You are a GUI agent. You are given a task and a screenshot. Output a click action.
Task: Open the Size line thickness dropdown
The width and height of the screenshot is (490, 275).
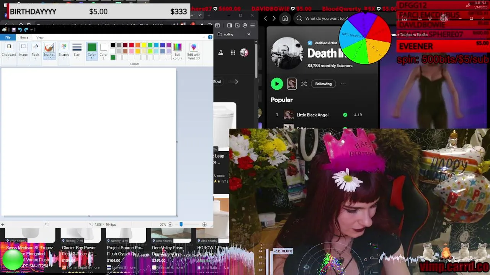coord(77,51)
